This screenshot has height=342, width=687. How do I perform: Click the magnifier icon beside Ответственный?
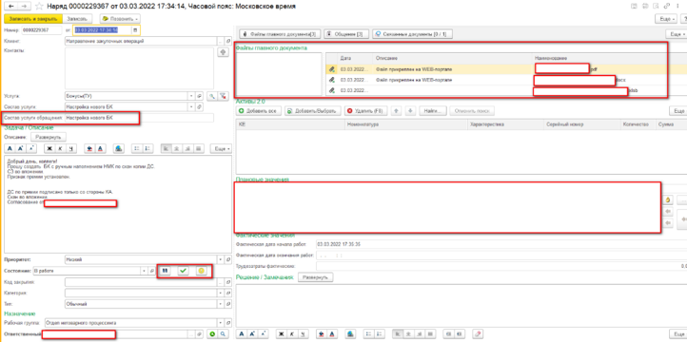coord(224,334)
